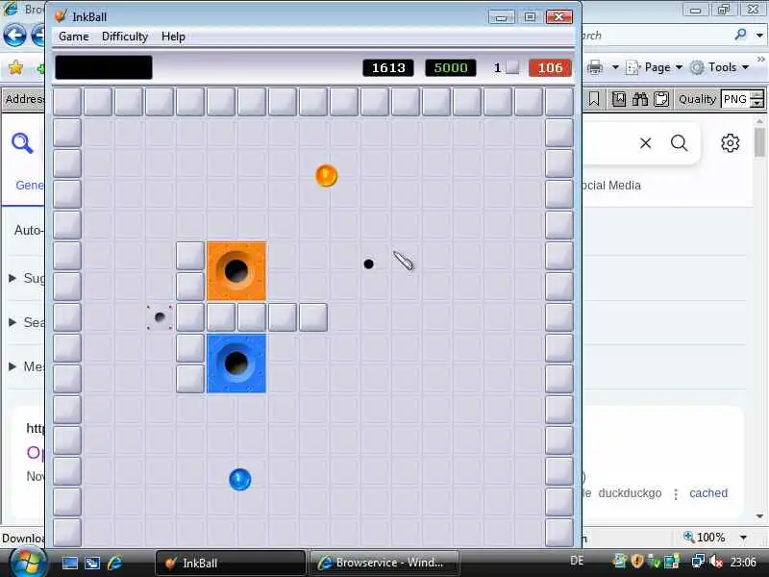Screen dimensions: 769x577
Task: Click the time counter showing 1613
Action: click(x=388, y=67)
